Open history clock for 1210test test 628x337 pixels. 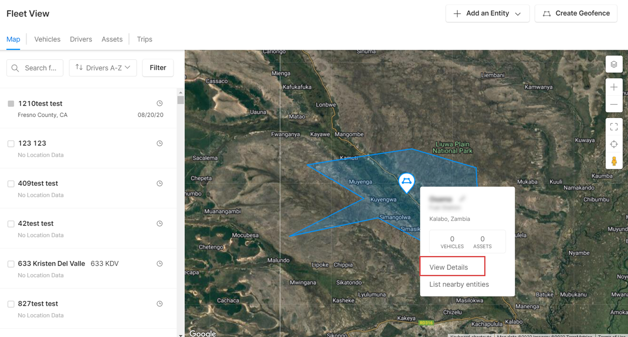(159, 103)
